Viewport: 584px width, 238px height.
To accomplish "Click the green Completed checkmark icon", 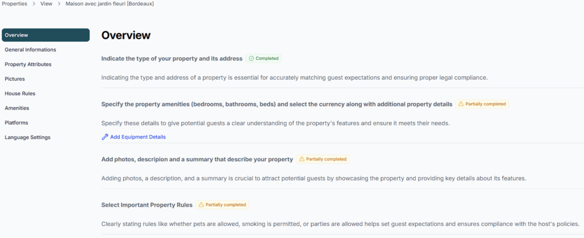I will click(x=252, y=59).
